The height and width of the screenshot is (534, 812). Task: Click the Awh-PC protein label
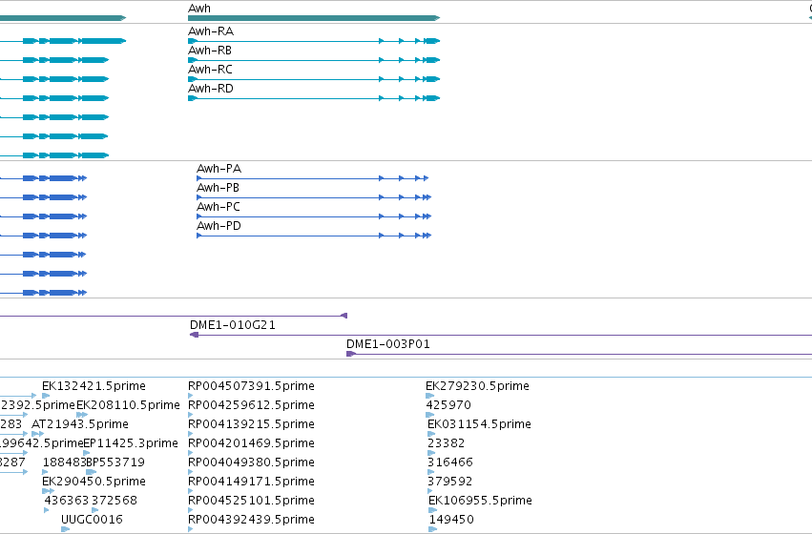[x=219, y=207]
